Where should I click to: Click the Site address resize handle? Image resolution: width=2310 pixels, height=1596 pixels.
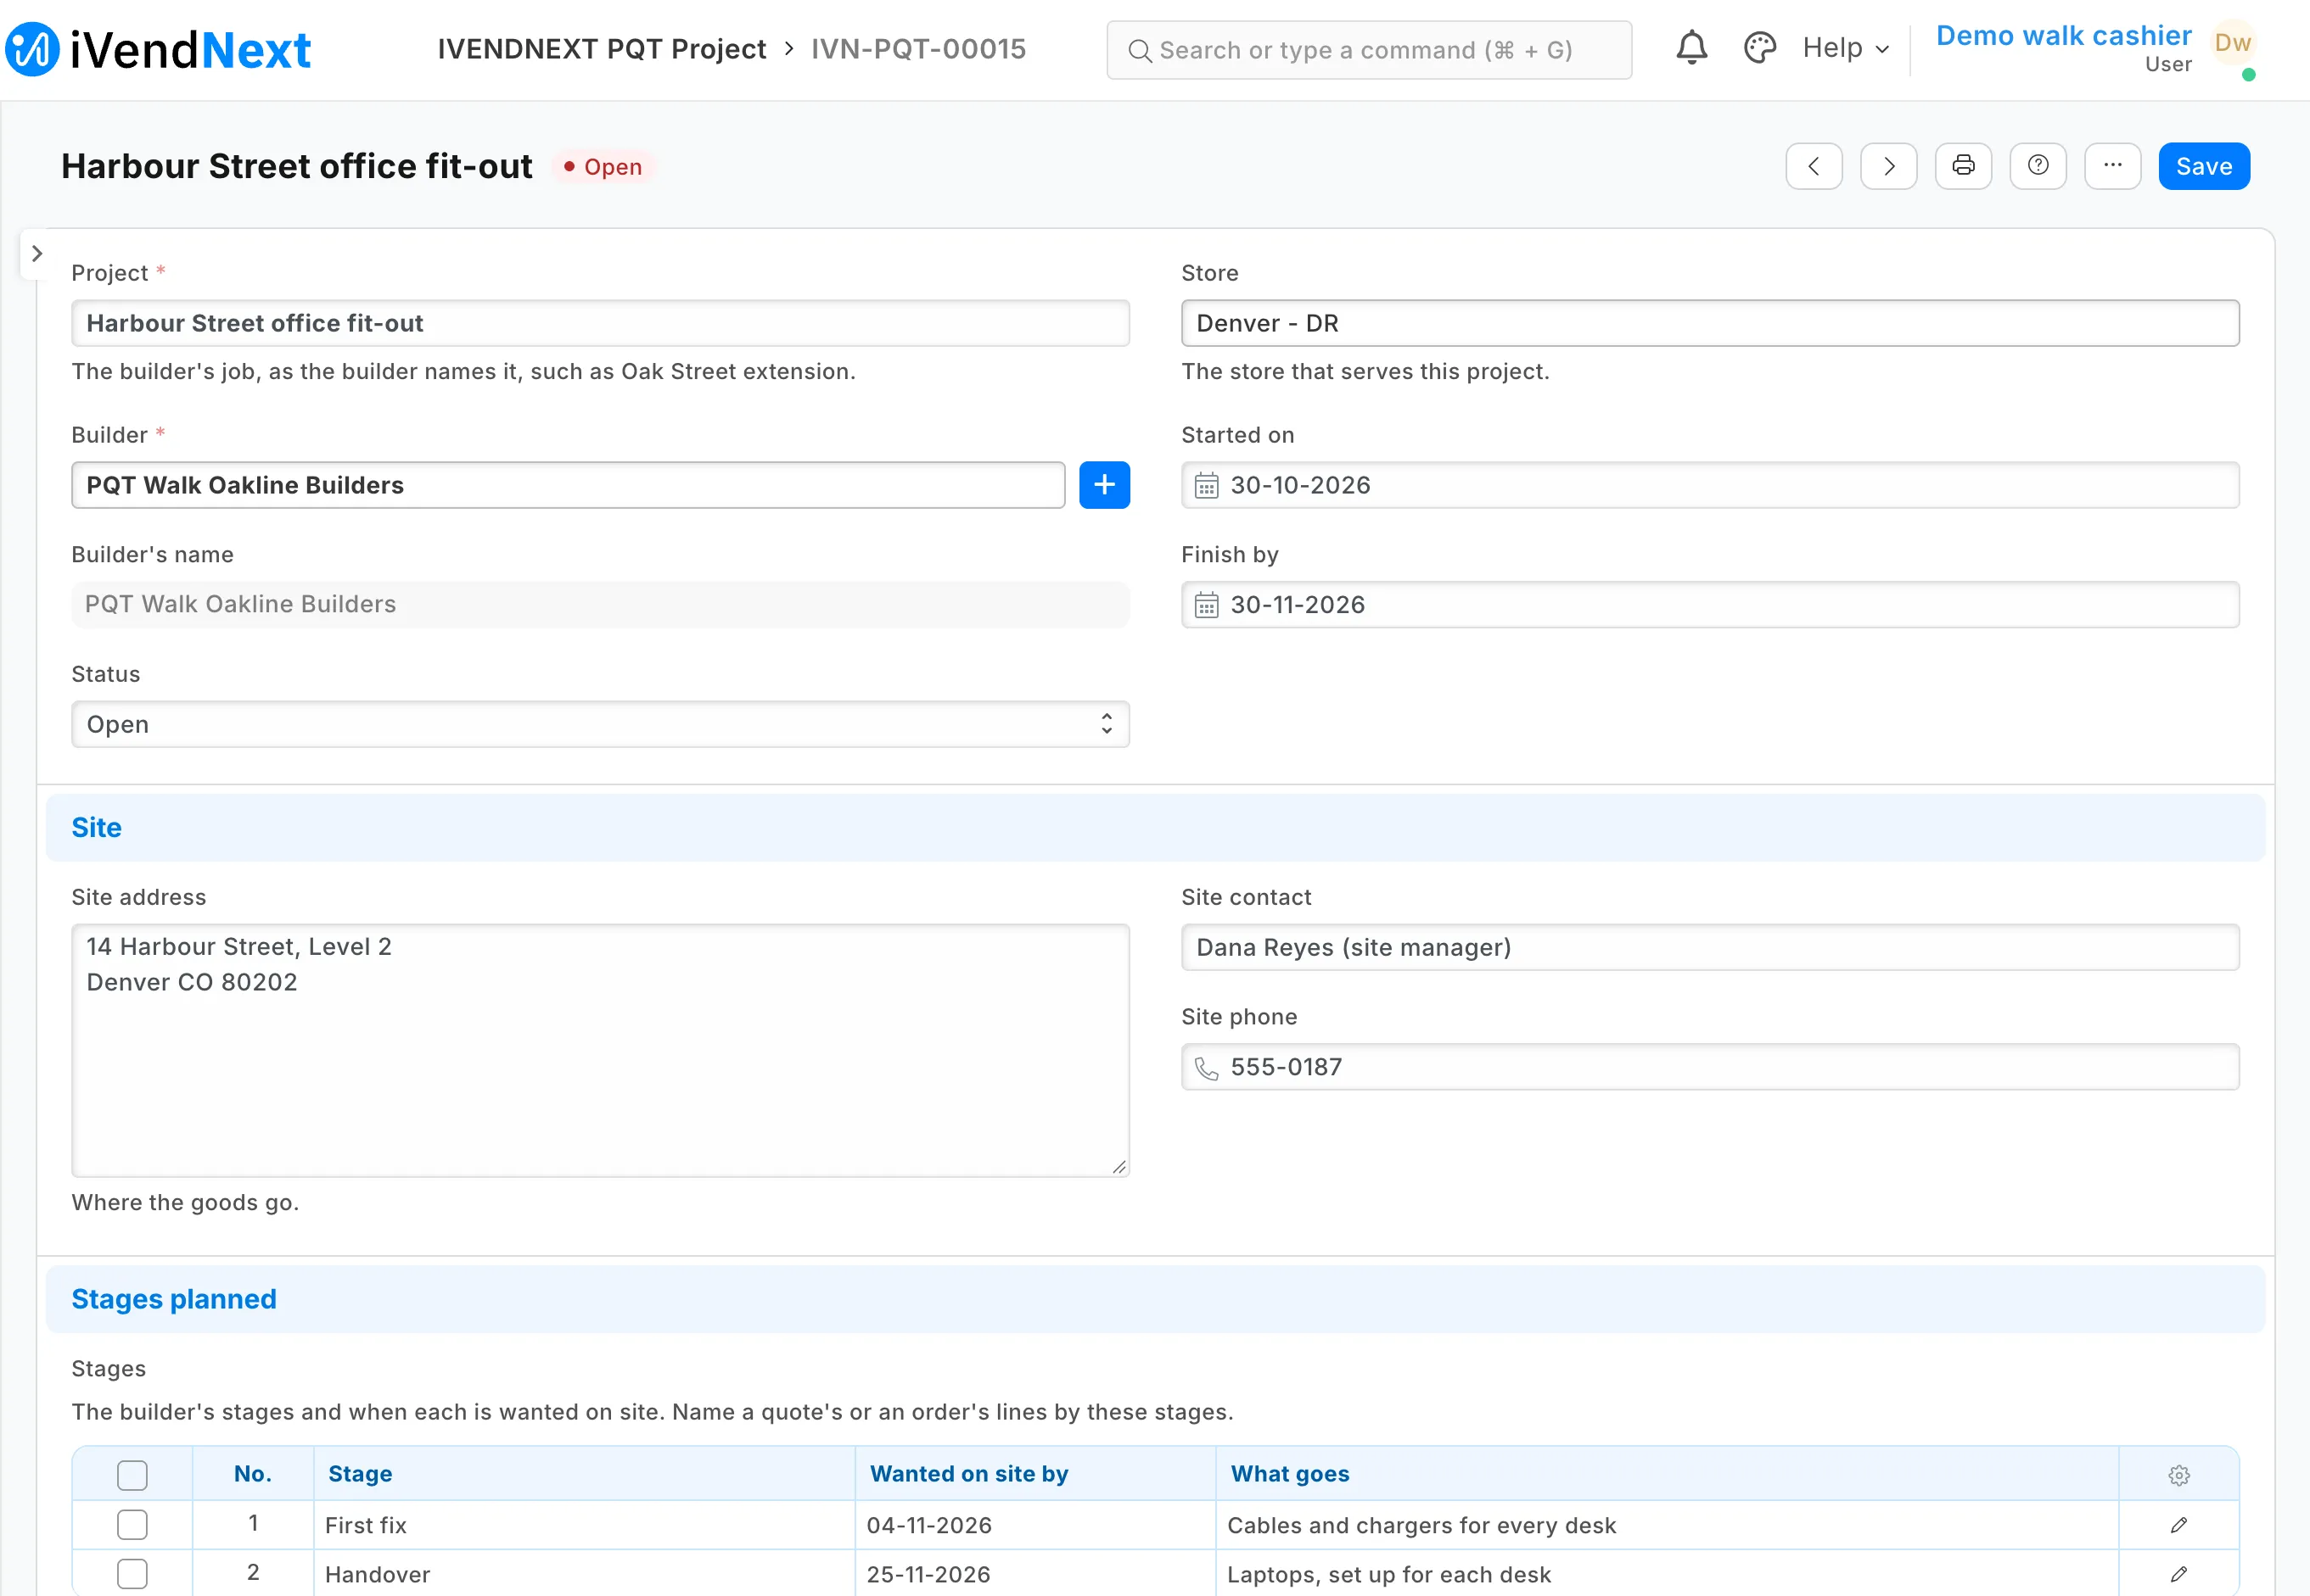click(1119, 1166)
